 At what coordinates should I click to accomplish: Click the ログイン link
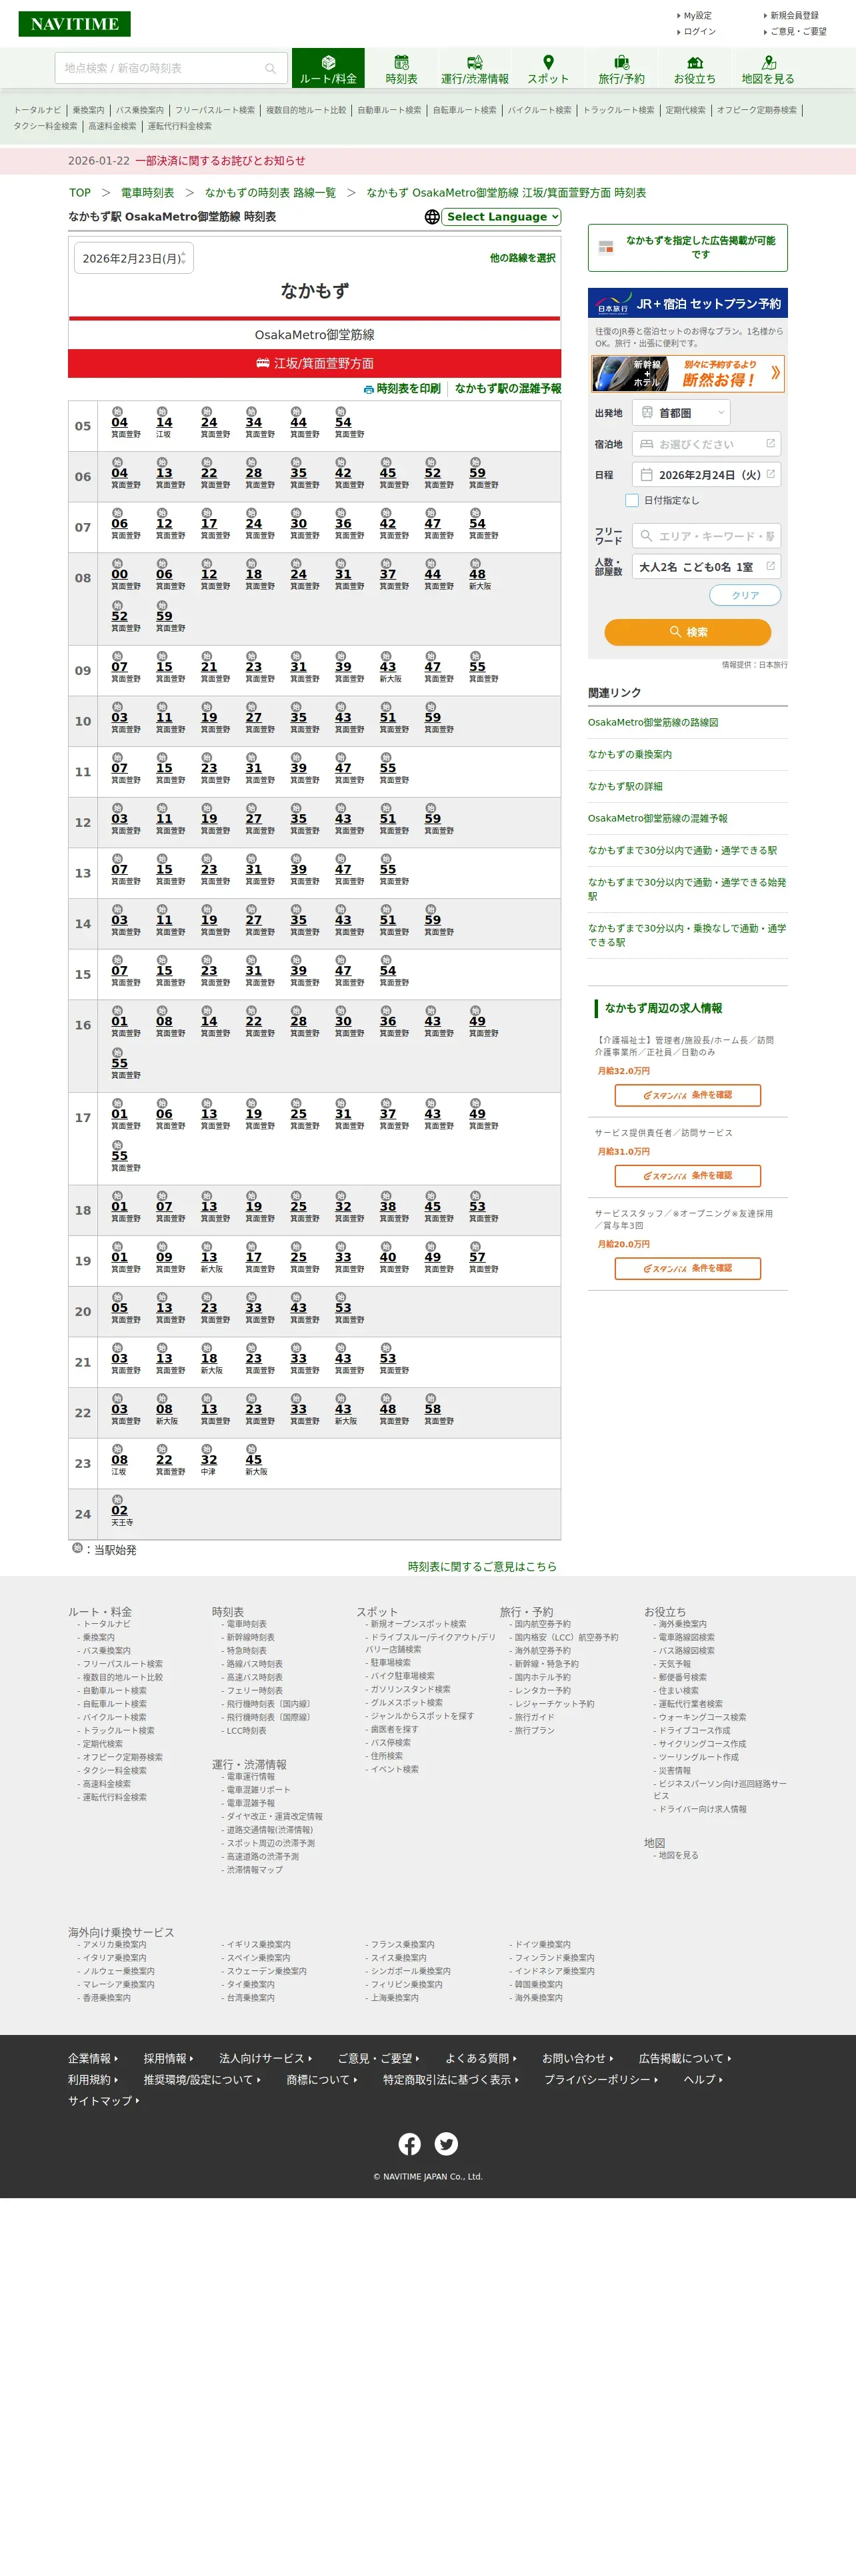tap(699, 32)
